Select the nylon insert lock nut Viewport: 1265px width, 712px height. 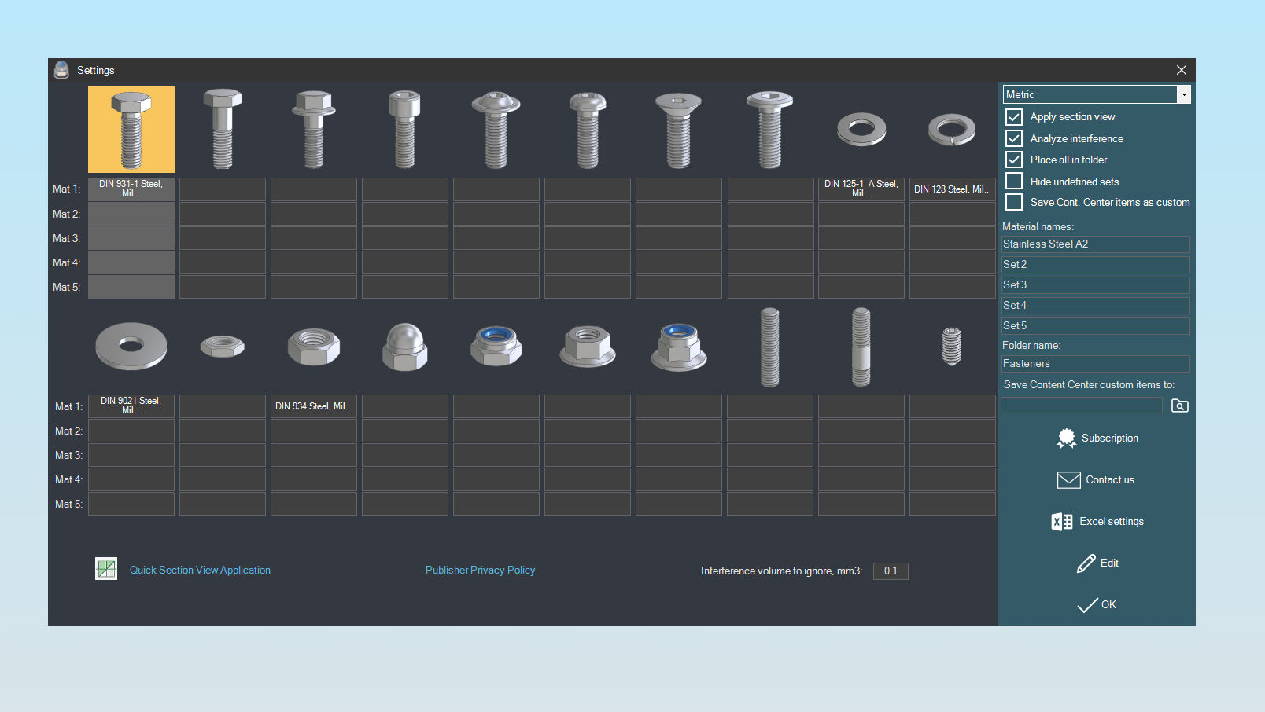(x=496, y=347)
